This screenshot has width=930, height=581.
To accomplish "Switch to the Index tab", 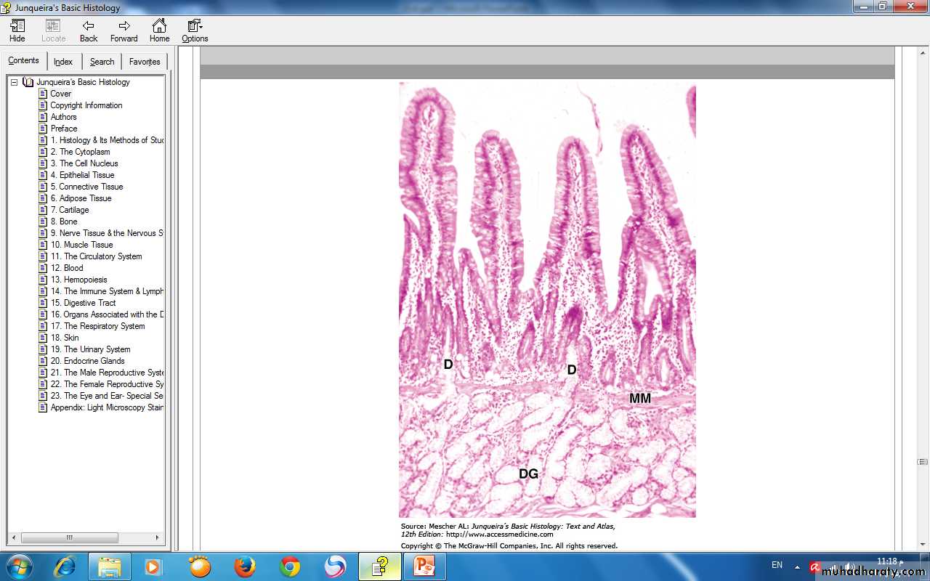I will [x=63, y=62].
